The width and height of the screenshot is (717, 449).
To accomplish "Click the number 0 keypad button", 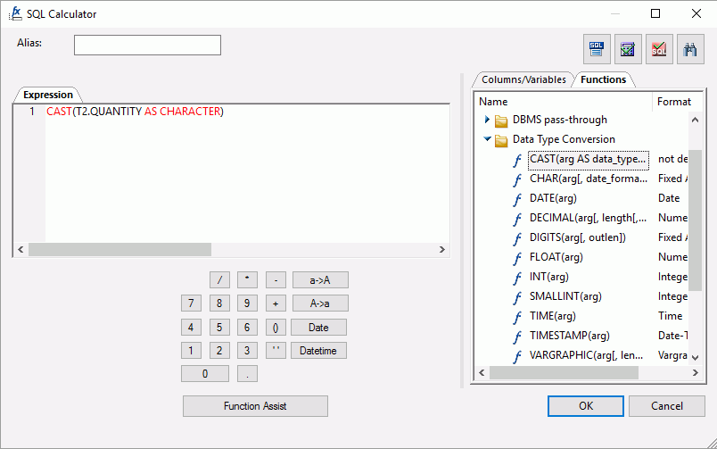I will point(205,374).
